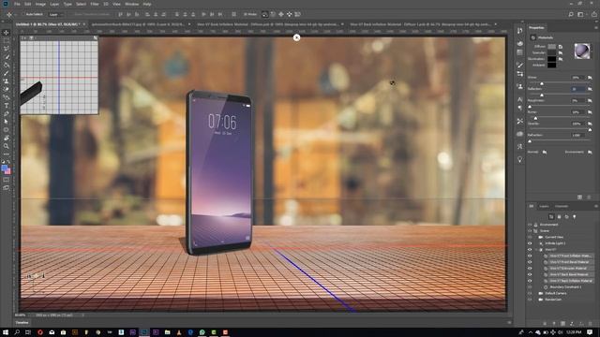Open Windows Start button

(x=6, y=332)
